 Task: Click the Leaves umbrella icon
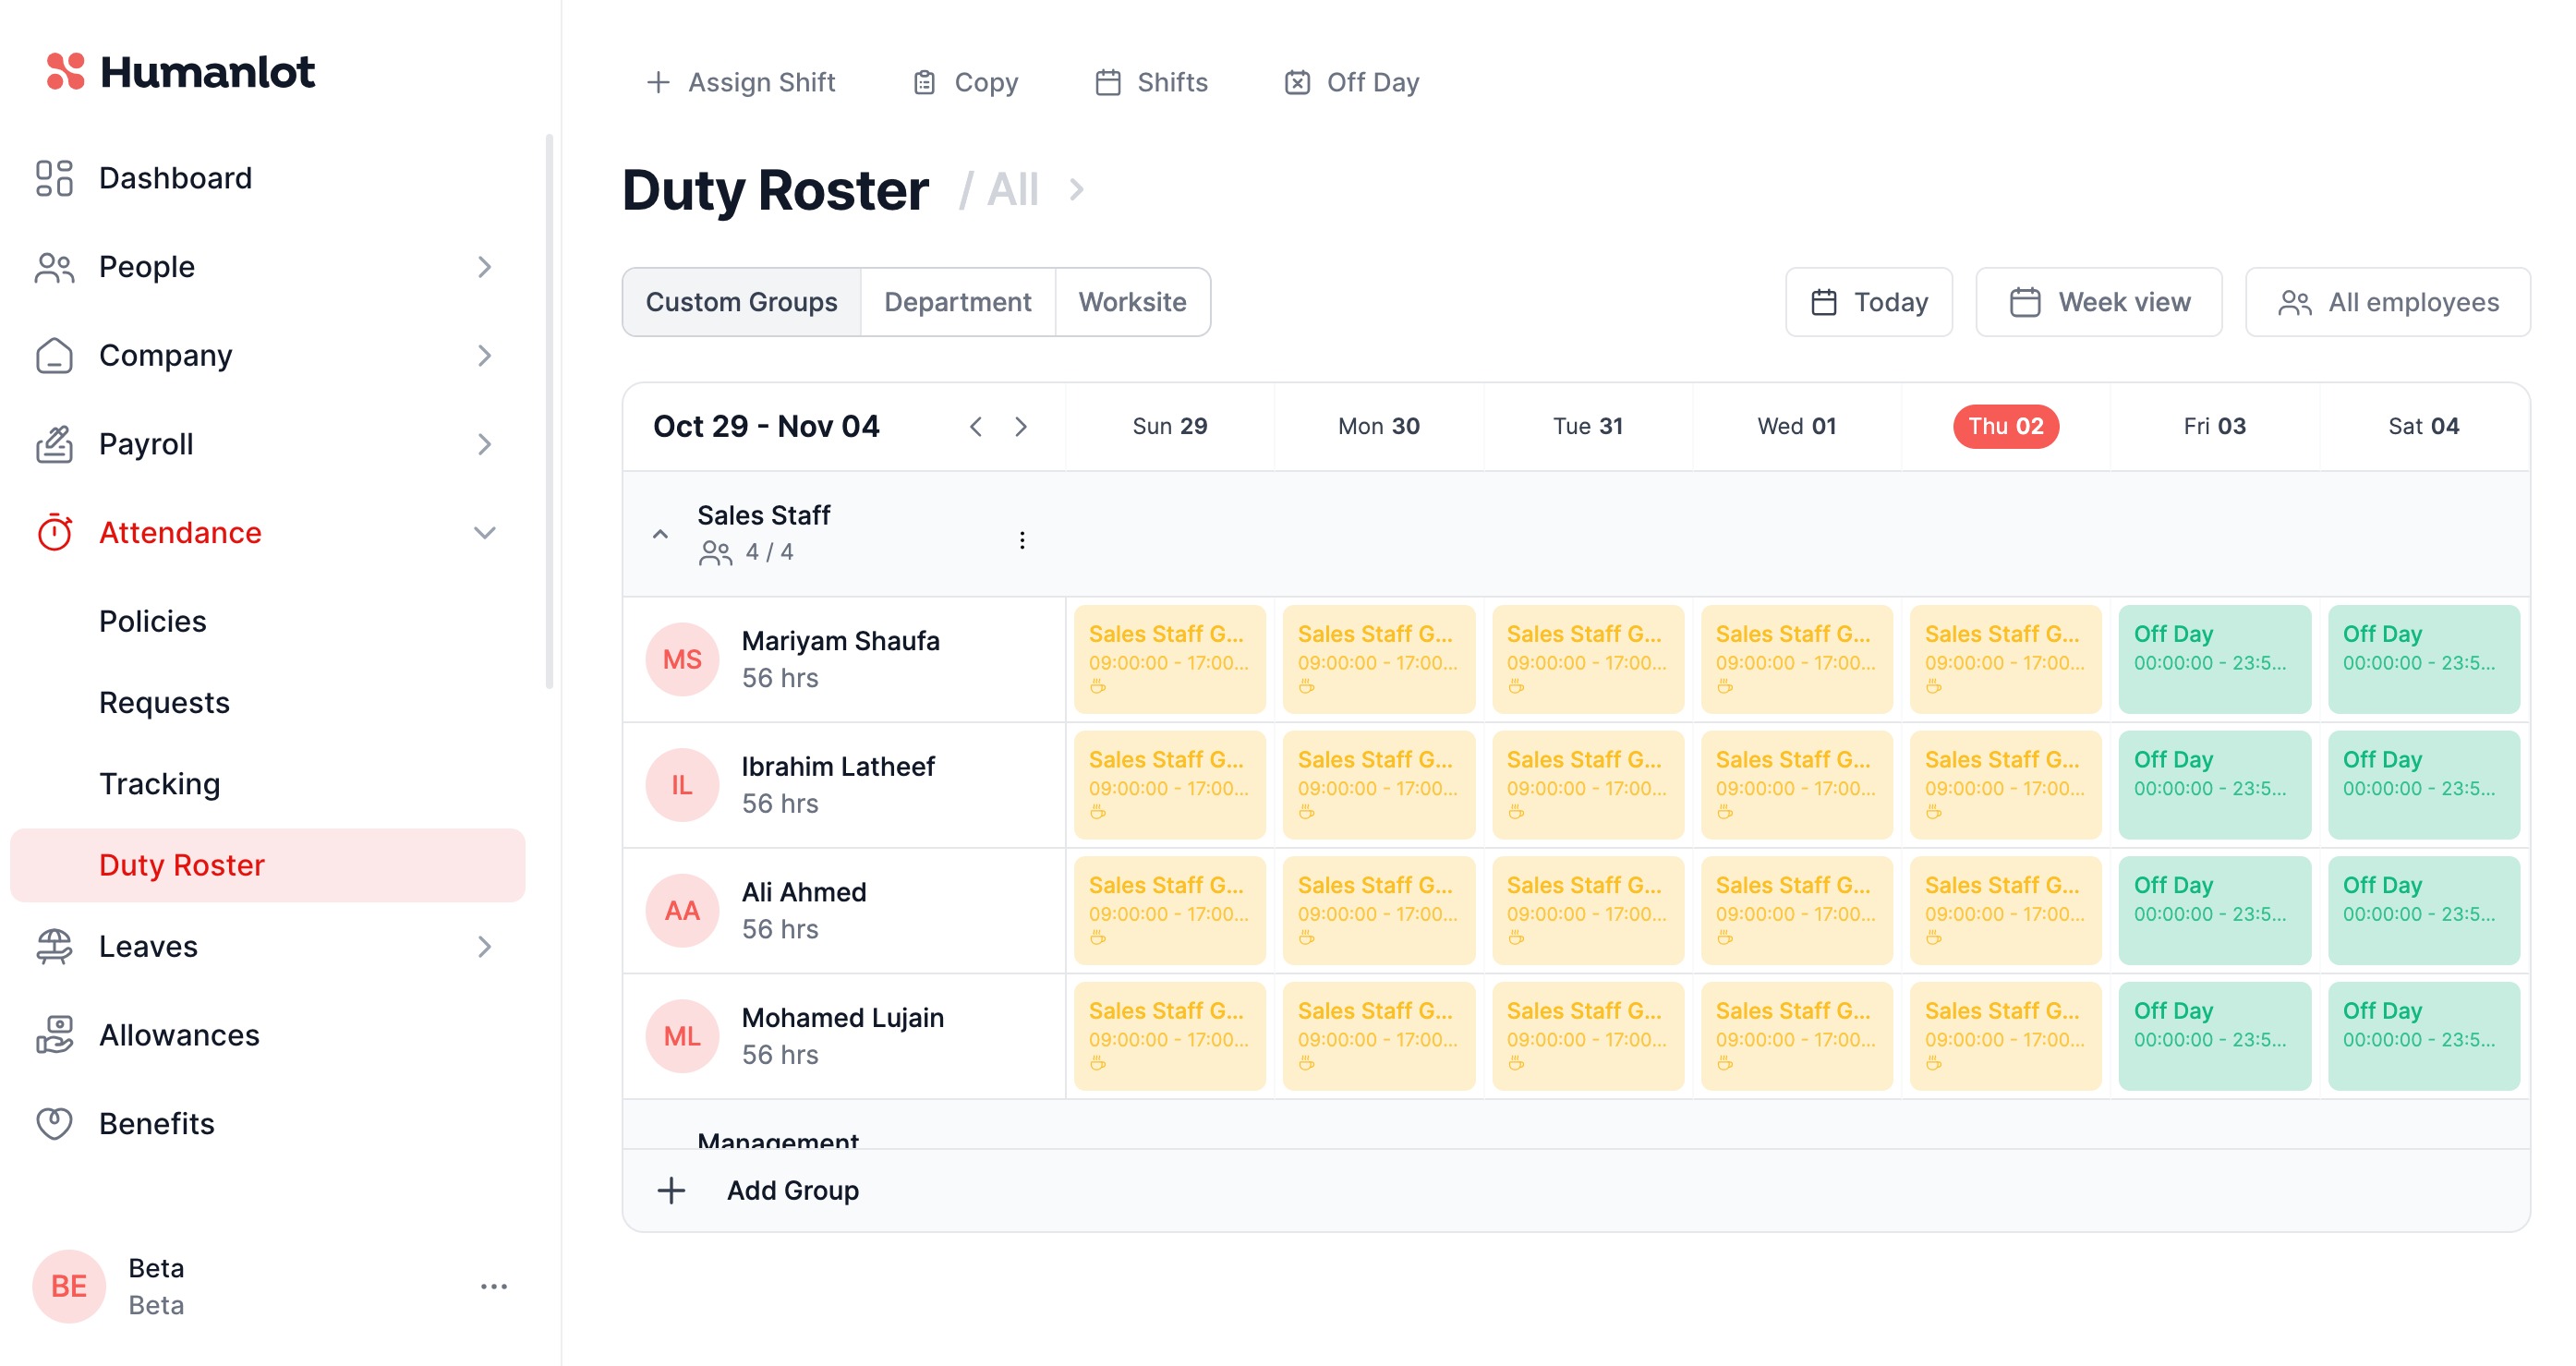click(54, 946)
